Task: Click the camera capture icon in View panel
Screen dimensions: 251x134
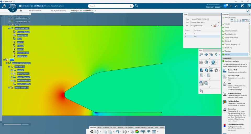Action: [x=201, y=62]
